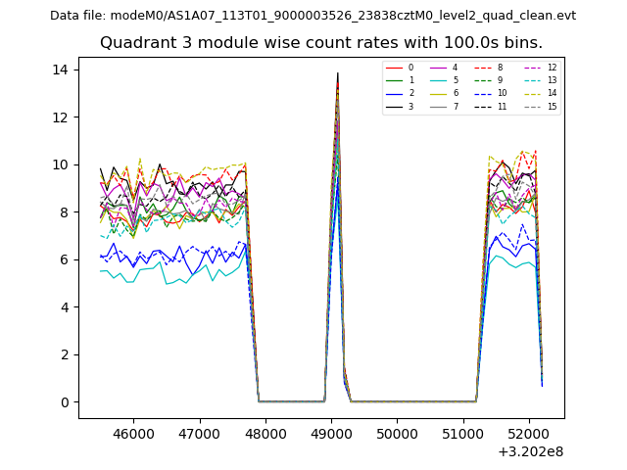This screenshot has width=627, height=470.
Task: Click the y-axis tick label 6
Action: pyautogui.click(x=62, y=259)
